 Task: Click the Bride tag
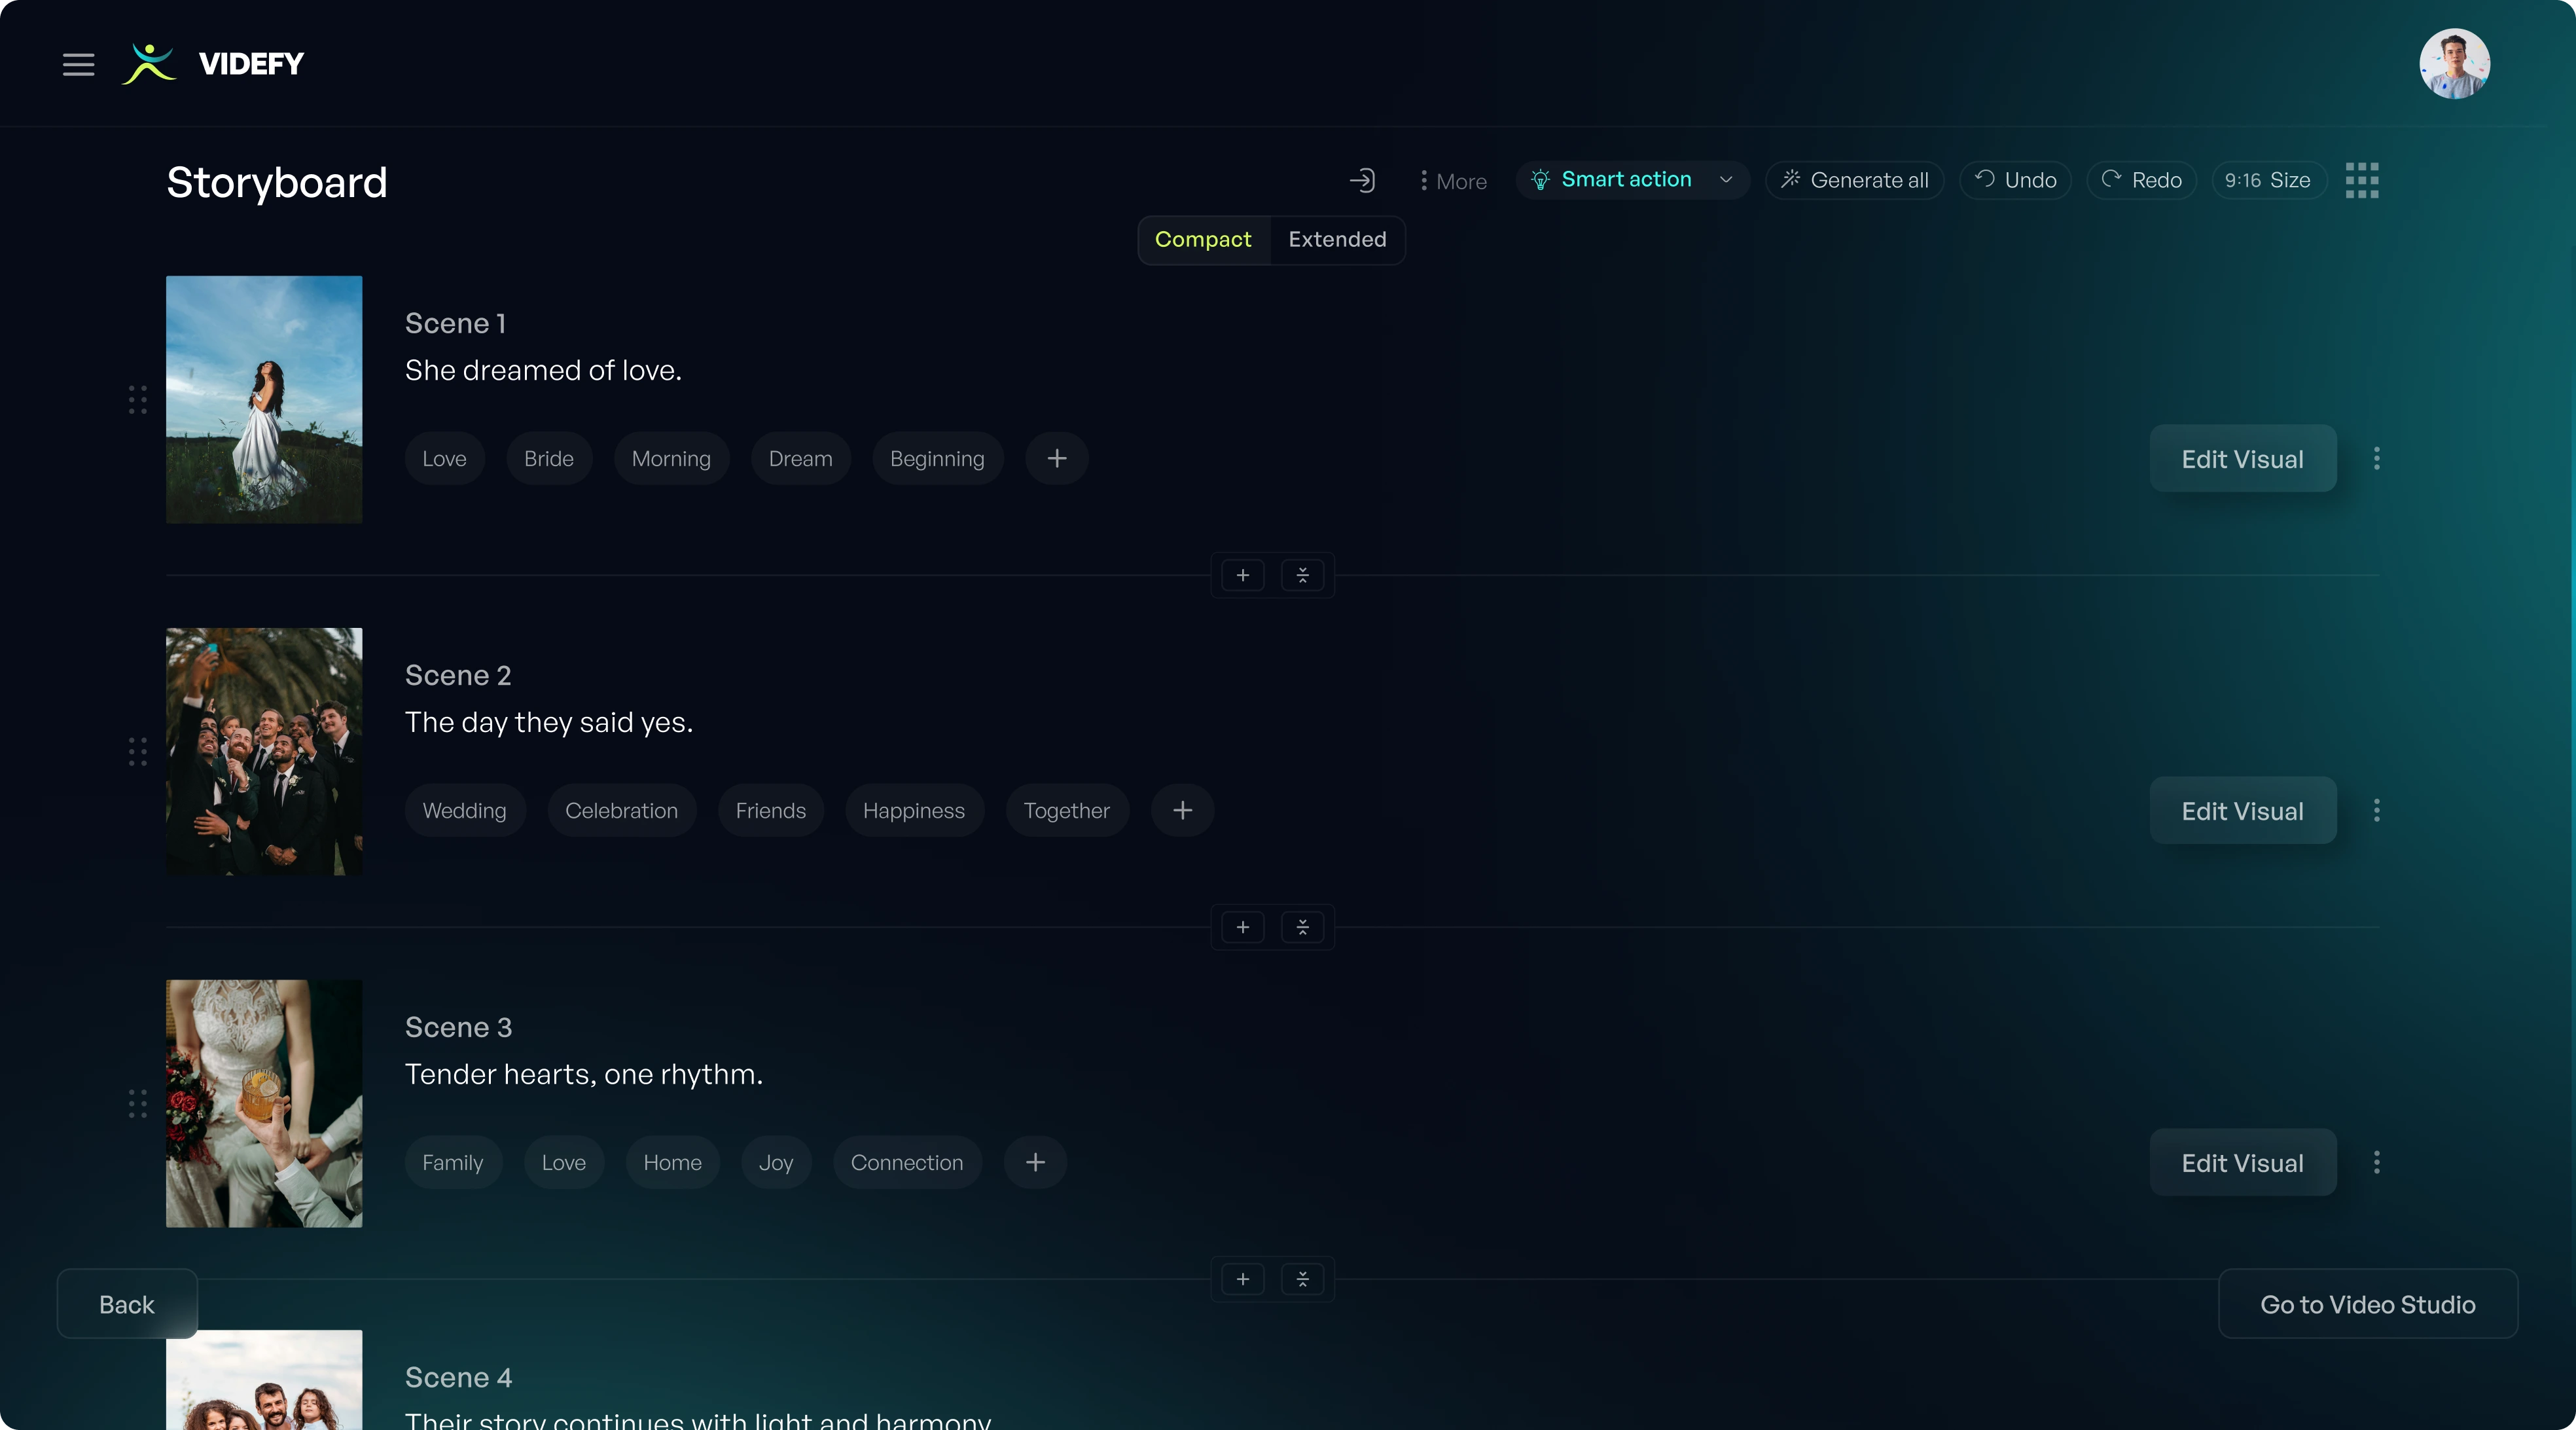(549, 458)
